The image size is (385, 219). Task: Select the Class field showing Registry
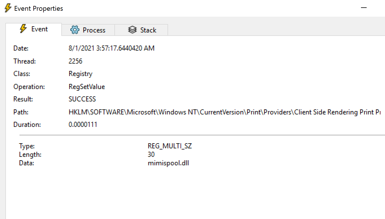tap(81, 74)
